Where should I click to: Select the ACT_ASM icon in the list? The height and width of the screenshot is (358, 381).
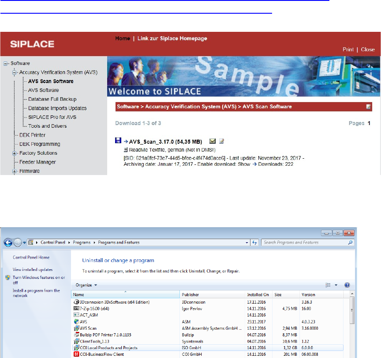[x=77, y=315]
